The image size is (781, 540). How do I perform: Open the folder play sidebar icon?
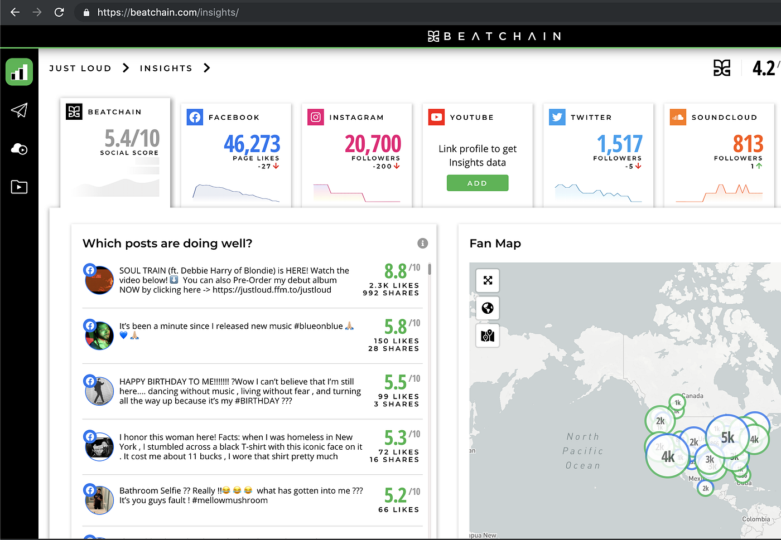tap(20, 187)
